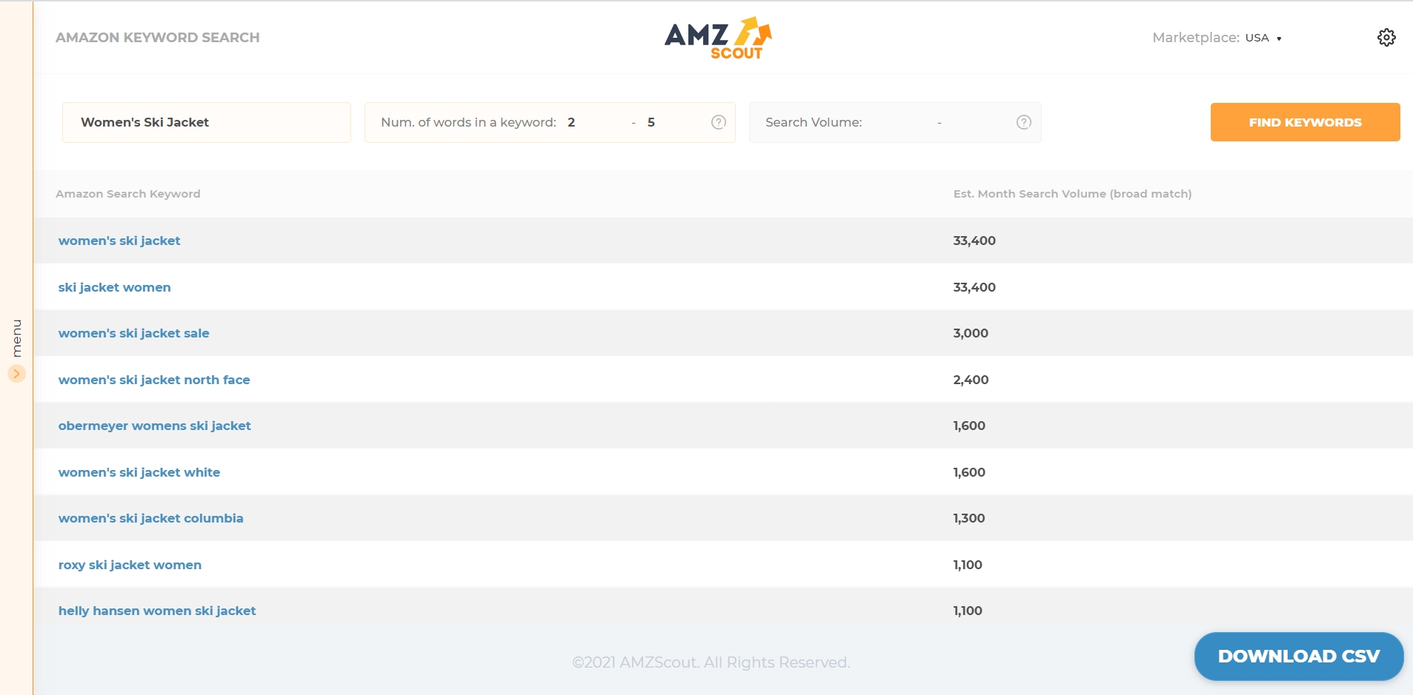Image resolution: width=1413 pixels, height=695 pixels.
Task: Open the USA marketplace selector
Action: pyautogui.click(x=1260, y=38)
